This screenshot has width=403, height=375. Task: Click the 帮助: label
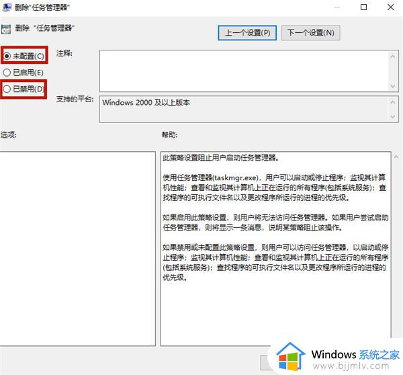point(170,134)
